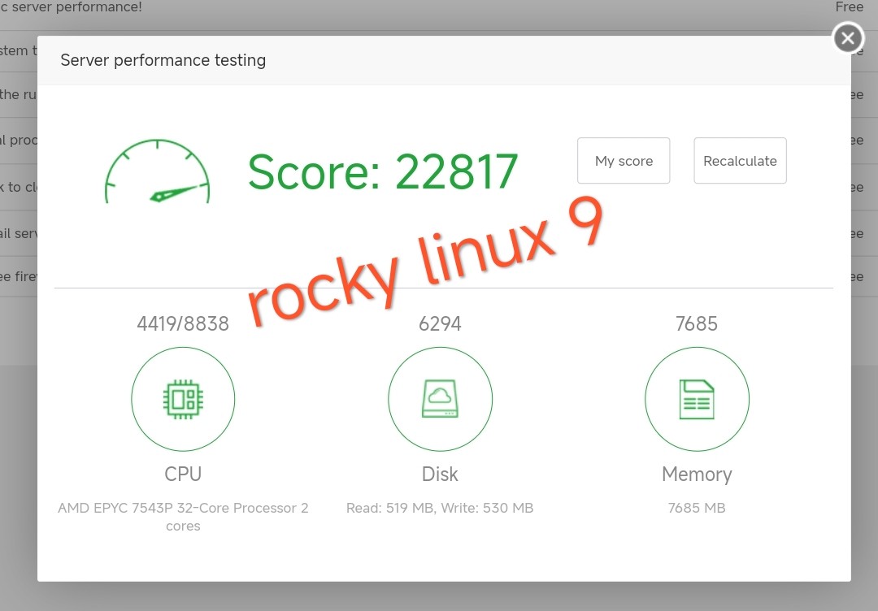Open the My score button

point(624,161)
